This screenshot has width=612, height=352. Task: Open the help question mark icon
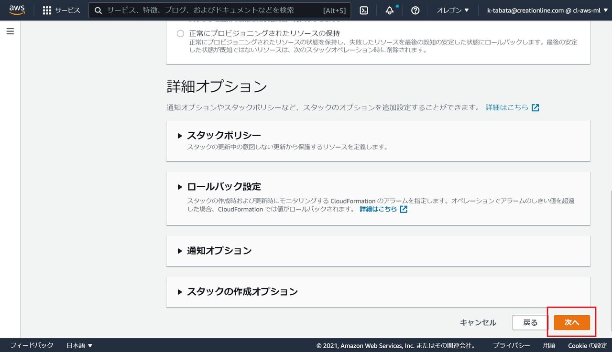coord(415,10)
